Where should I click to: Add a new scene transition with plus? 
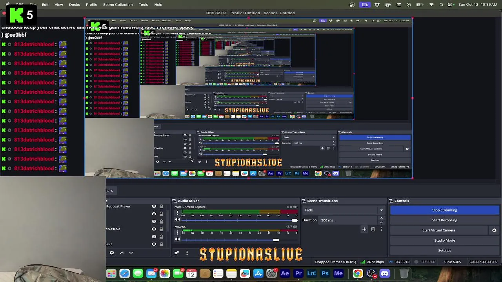364,229
